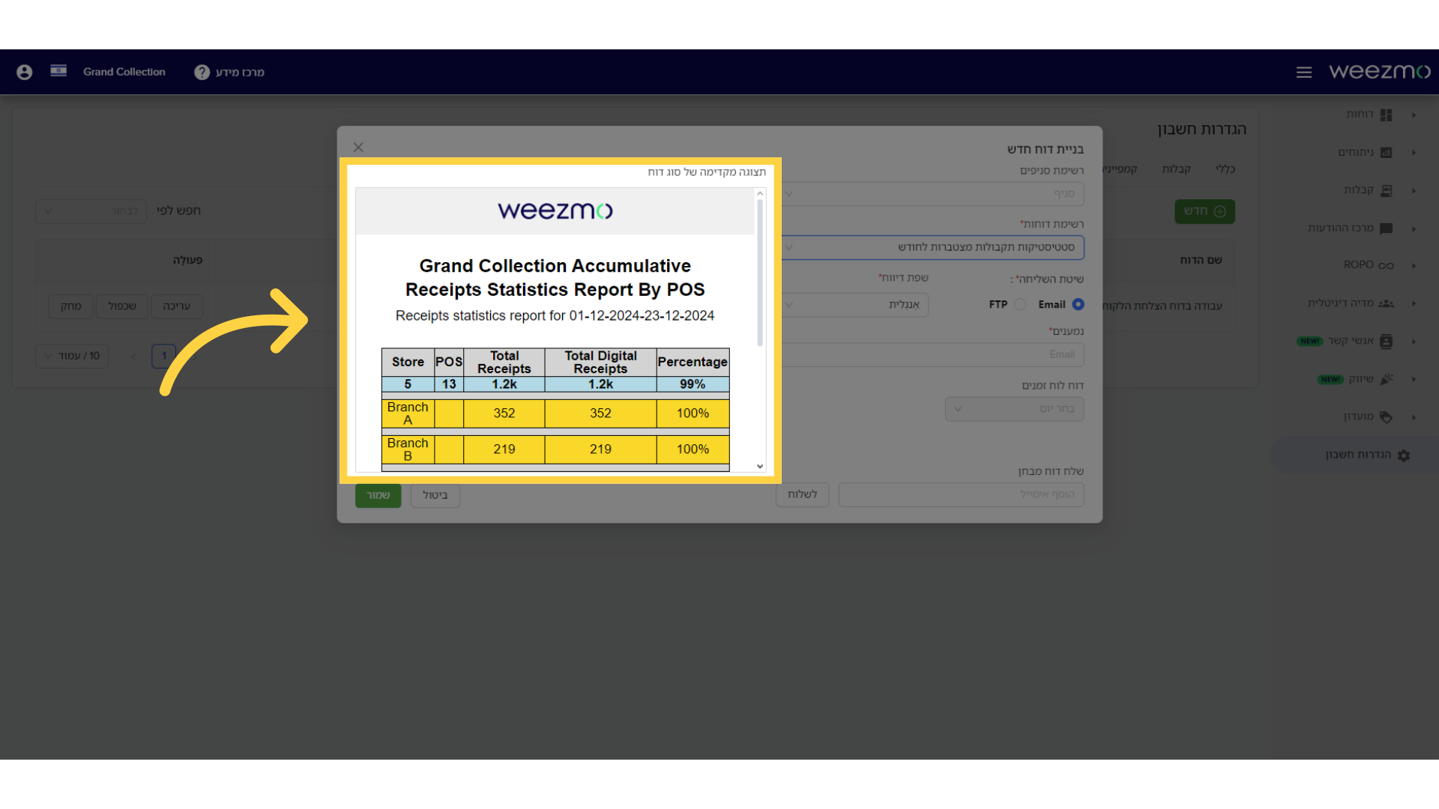
Task: Click the green Save button
Action: (378, 494)
